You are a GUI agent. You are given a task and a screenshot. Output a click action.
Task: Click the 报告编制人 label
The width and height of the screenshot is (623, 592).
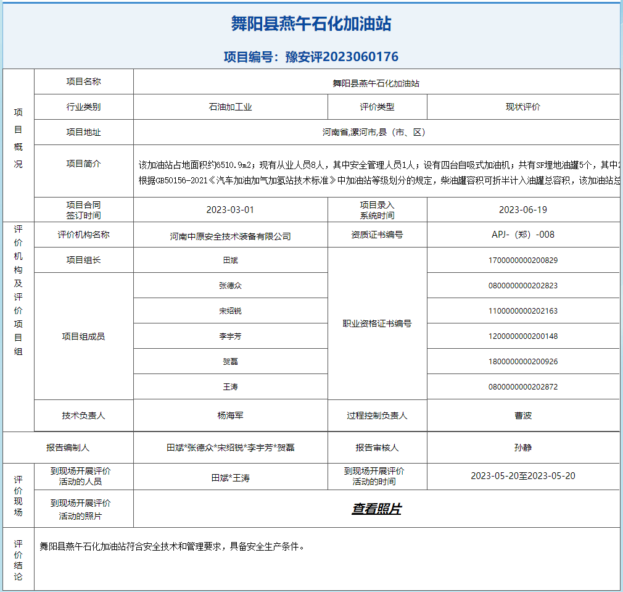(68, 448)
